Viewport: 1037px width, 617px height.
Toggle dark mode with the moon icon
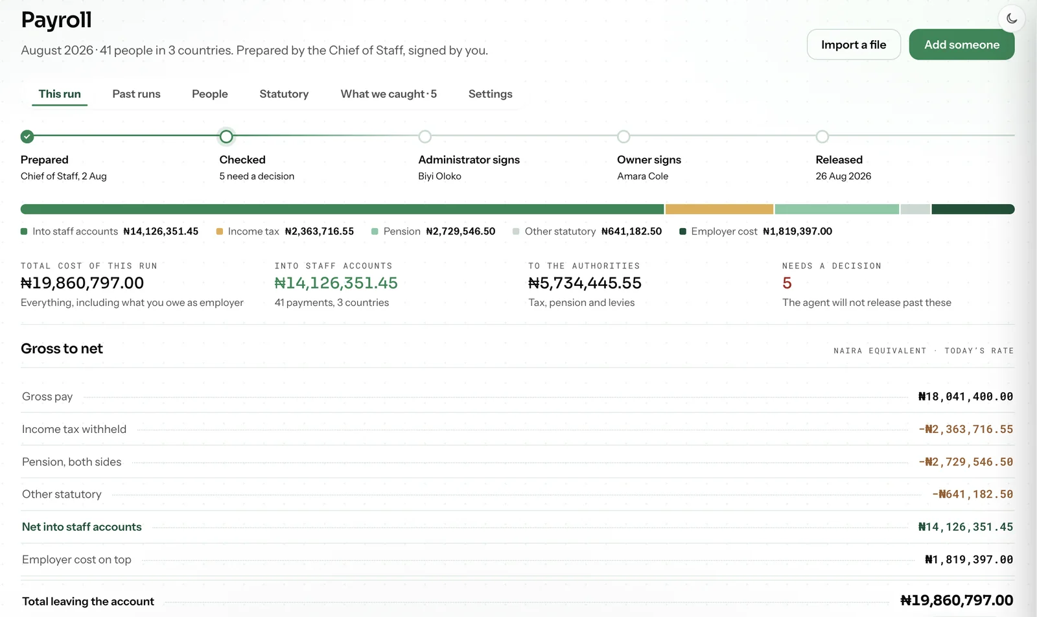1012,19
